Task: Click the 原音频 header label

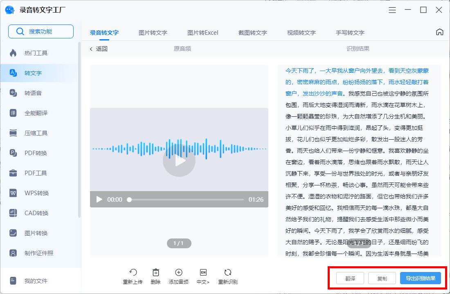Action: coord(182,49)
